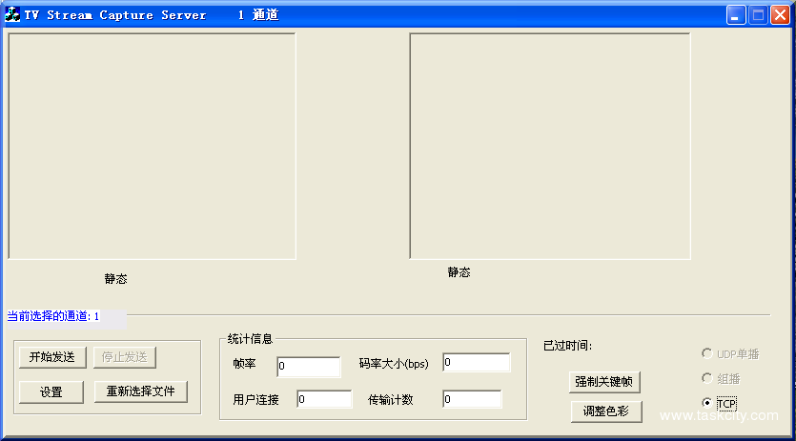The height and width of the screenshot is (441, 796).
Task: Click the left video preview pane
Action: (152, 146)
